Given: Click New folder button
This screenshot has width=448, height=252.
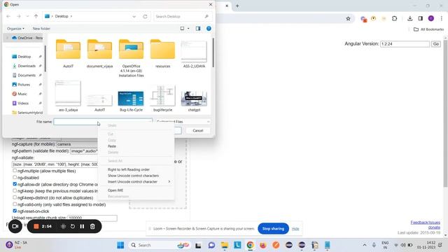Looking at the screenshot, I should click(x=41, y=29).
